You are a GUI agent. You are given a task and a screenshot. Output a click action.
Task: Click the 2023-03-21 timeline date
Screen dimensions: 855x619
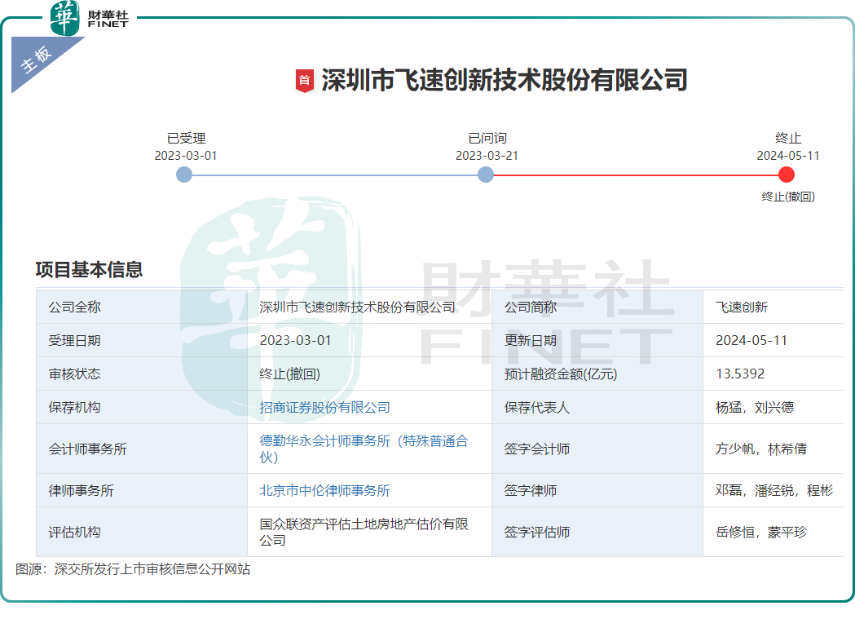(x=487, y=156)
